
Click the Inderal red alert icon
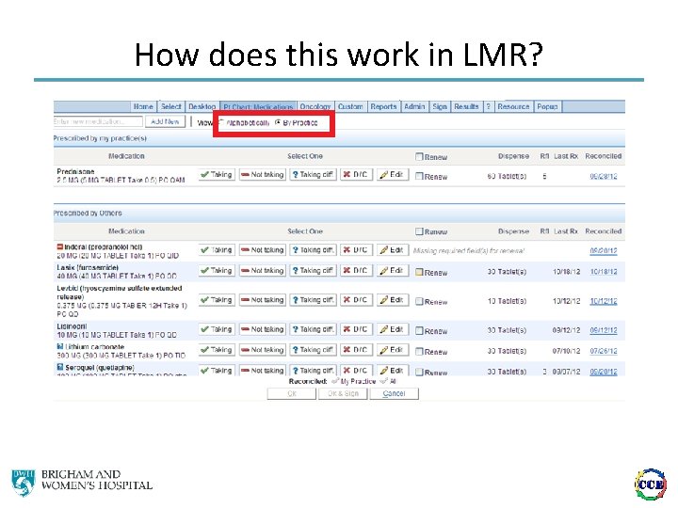[x=60, y=246]
